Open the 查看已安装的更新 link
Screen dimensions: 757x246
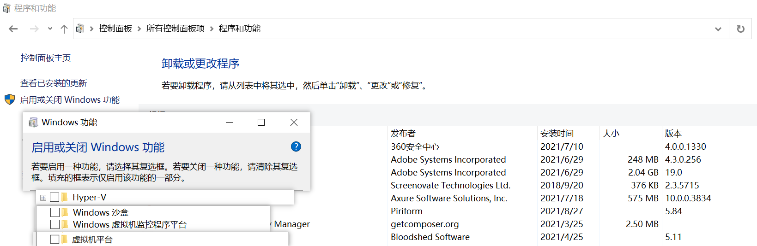click(54, 83)
